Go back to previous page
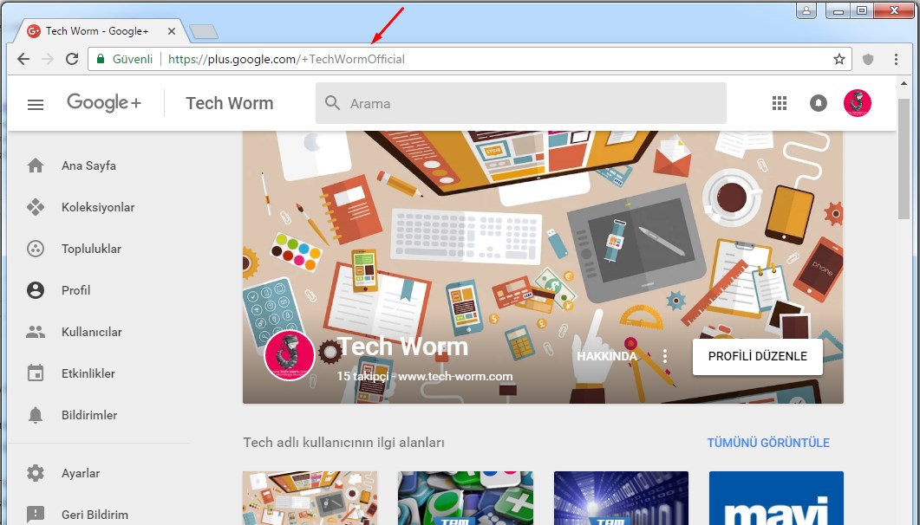The image size is (920, 525). (23, 59)
